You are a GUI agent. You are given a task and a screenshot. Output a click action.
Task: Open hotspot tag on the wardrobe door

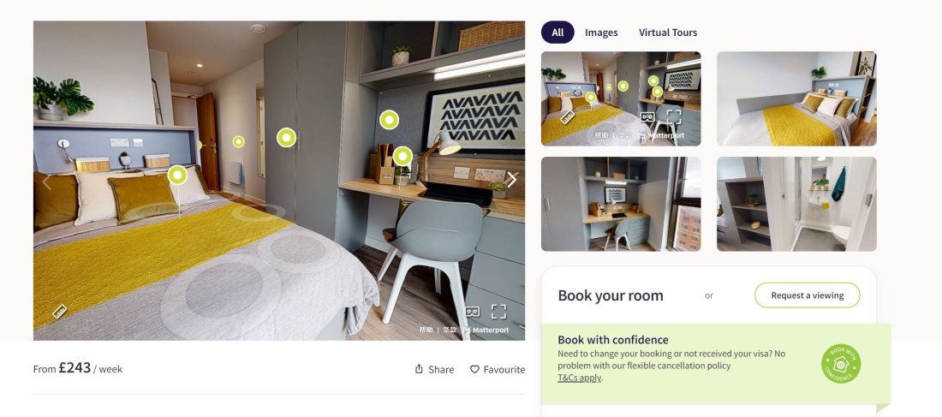pos(287,138)
